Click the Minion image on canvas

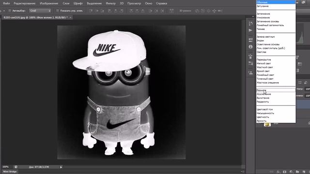click(x=122, y=92)
